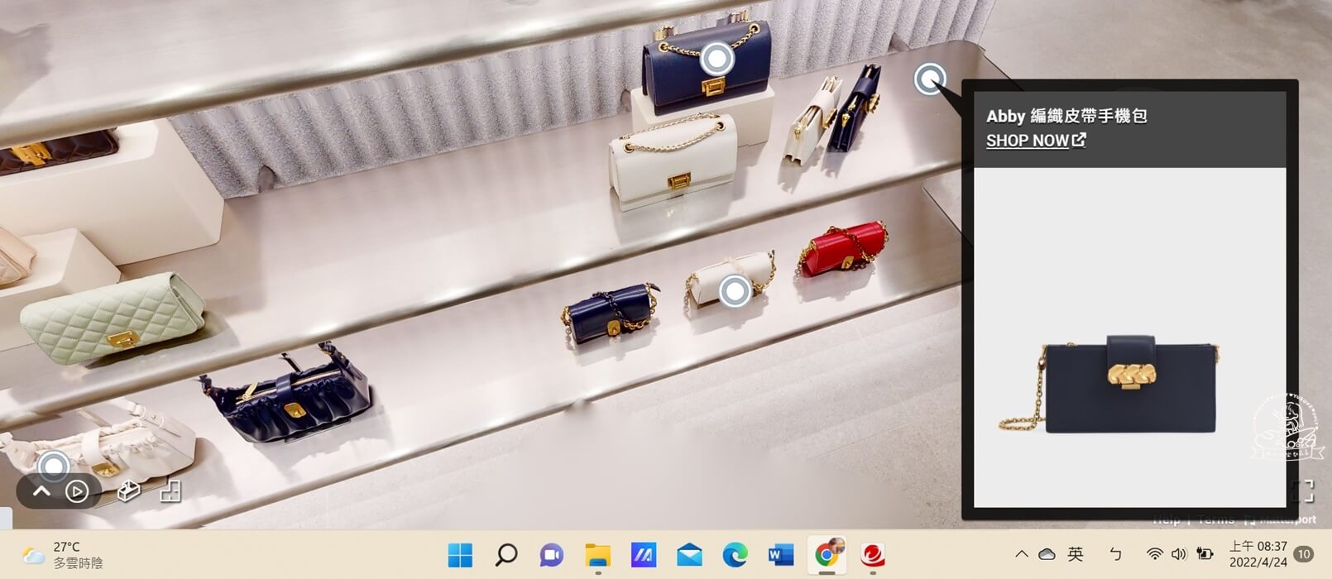The width and height of the screenshot is (1332, 579).
Task: Select the tag on navy chain bag
Action: [x=716, y=60]
